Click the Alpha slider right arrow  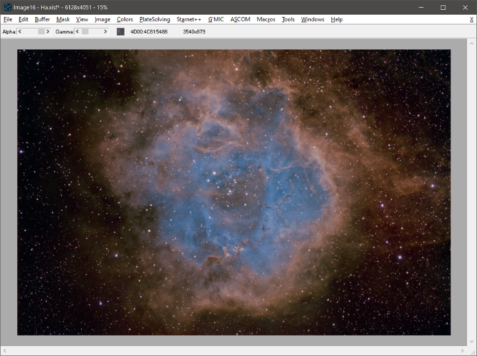(x=48, y=31)
